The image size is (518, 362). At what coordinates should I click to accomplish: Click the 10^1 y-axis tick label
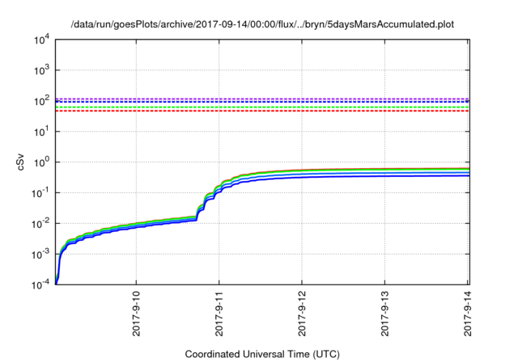(x=41, y=132)
